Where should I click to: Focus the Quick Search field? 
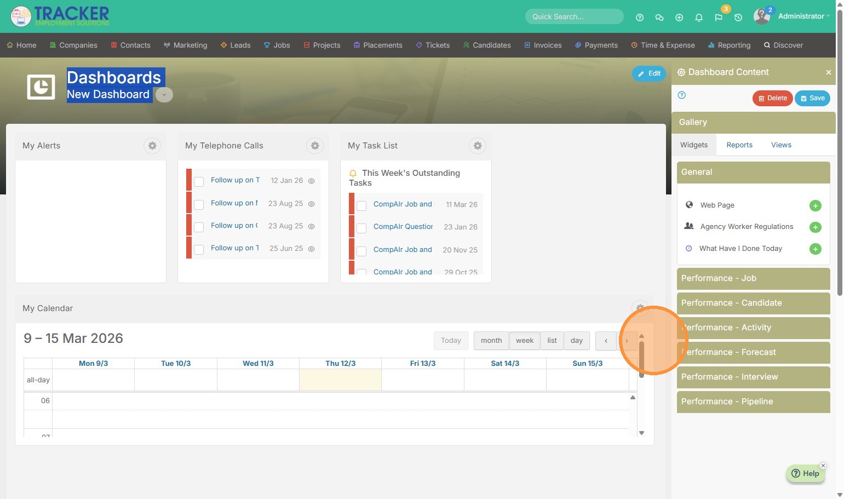pyautogui.click(x=574, y=16)
